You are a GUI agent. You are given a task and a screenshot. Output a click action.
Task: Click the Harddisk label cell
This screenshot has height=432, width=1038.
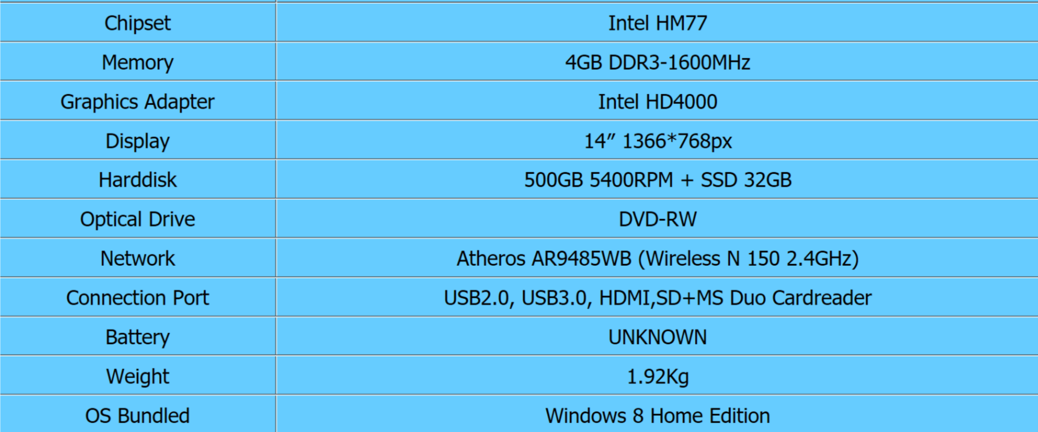pos(138,180)
